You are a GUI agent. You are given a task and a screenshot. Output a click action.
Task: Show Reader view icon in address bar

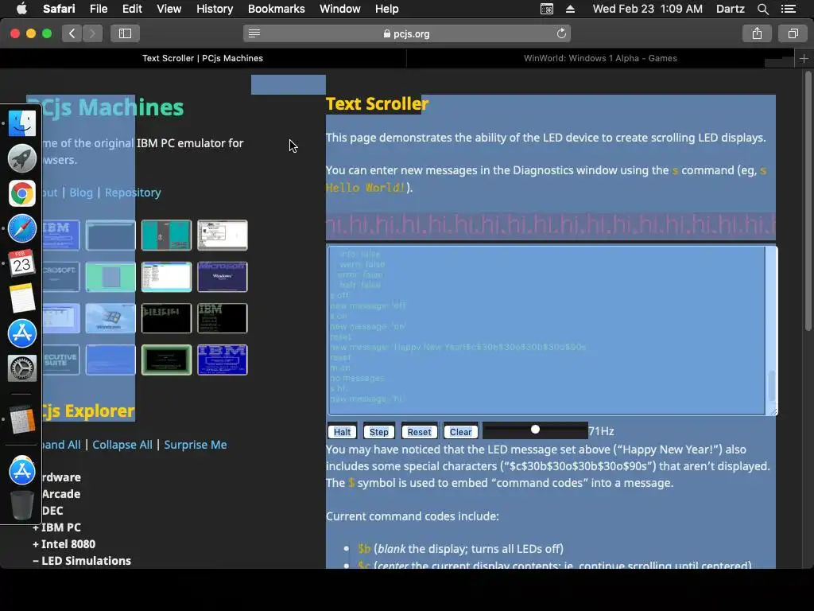(254, 33)
